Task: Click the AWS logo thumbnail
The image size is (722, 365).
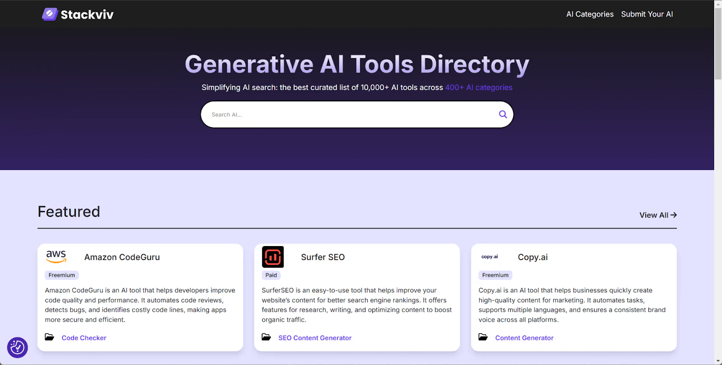Action: (56, 257)
